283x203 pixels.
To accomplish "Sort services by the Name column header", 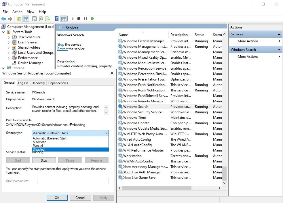I will pos(143,35).
